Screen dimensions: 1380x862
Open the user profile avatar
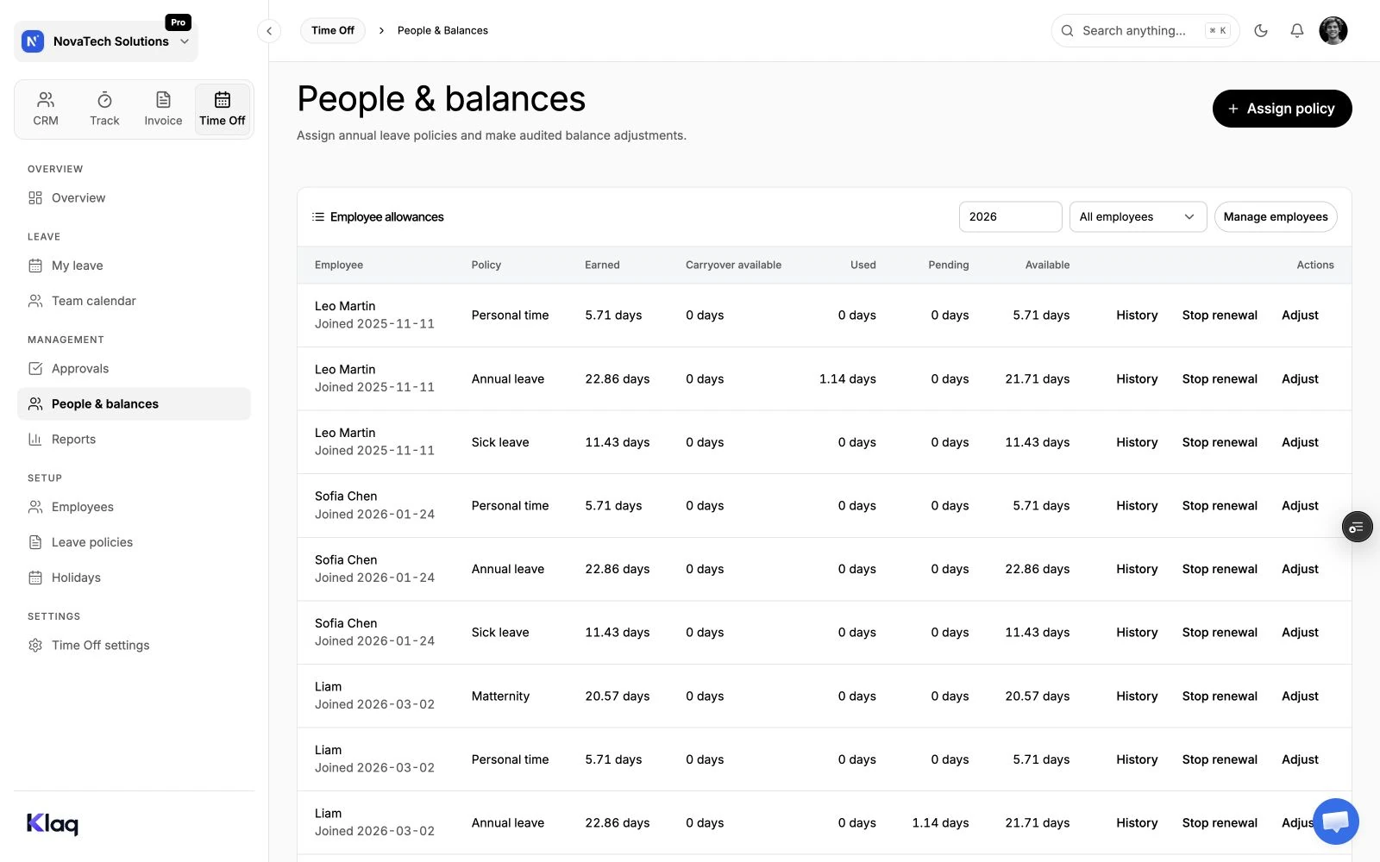tap(1333, 31)
